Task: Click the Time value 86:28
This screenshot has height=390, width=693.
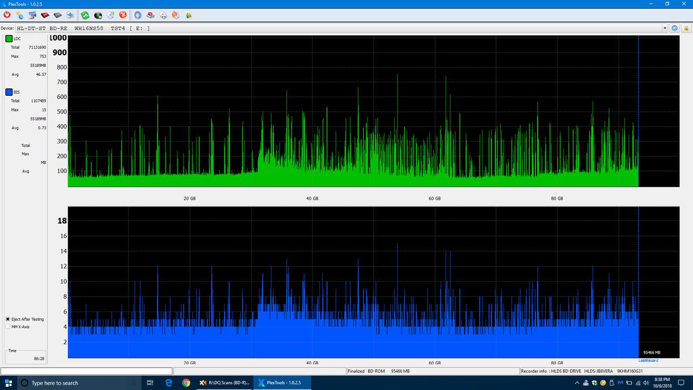Action: tap(39, 359)
